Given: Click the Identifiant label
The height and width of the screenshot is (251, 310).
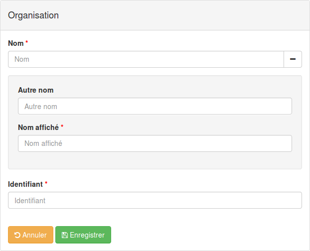Looking at the screenshot, I should [25, 184].
